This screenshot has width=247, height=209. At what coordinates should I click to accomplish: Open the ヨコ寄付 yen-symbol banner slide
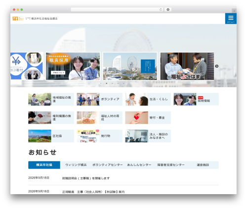click(x=27, y=66)
